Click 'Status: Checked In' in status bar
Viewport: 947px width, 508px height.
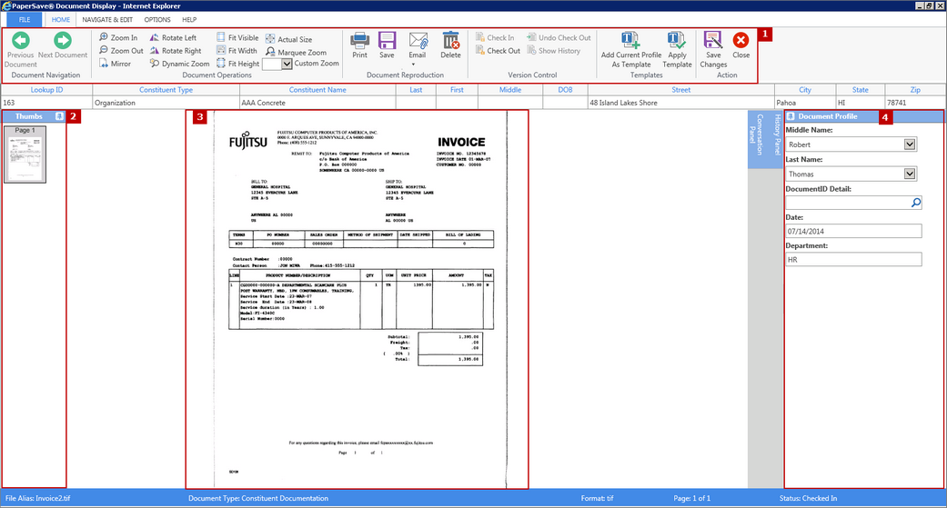808,498
